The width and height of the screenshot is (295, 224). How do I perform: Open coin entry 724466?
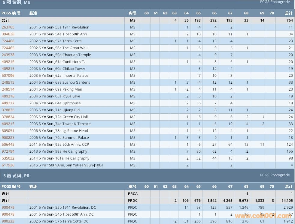pos(8,41)
